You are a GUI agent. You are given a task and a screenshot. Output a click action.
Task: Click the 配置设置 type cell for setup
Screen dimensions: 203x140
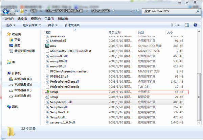[144, 97]
